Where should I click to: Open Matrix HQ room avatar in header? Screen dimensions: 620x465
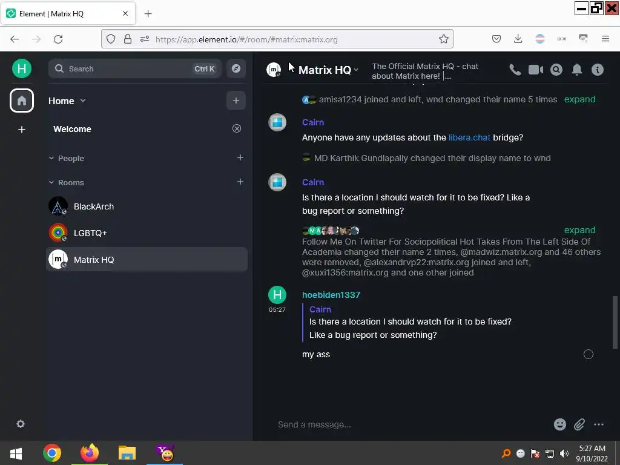(274, 70)
